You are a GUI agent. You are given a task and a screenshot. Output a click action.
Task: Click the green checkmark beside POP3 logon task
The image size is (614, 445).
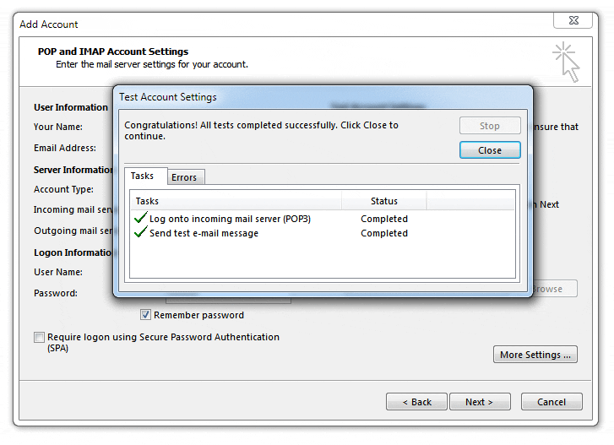pos(141,219)
